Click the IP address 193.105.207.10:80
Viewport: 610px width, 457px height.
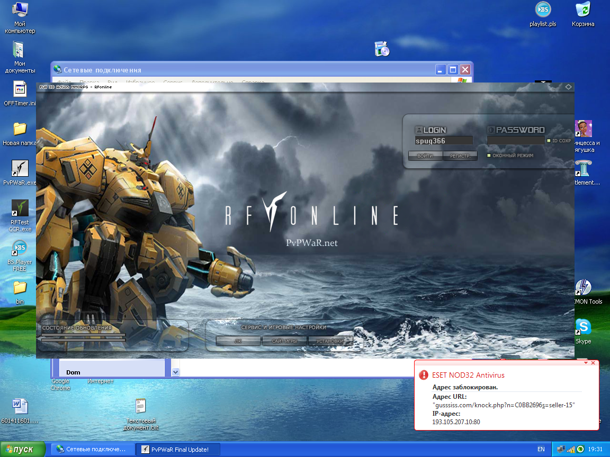coord(456,422)
